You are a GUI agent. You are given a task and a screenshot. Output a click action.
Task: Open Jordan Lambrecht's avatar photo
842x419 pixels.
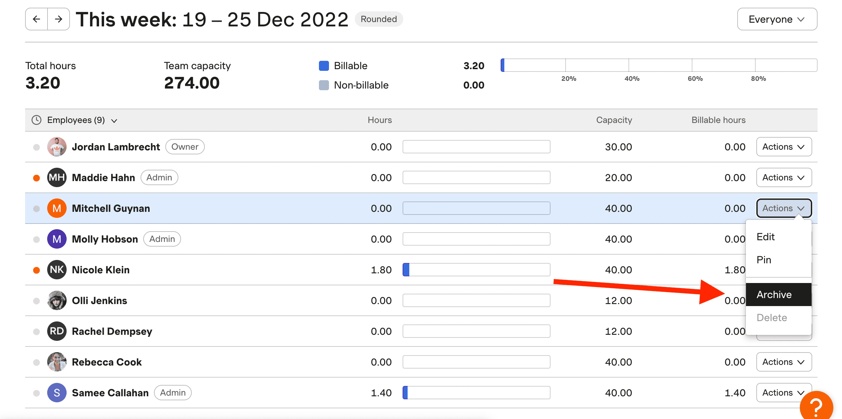[x=57, y=147]
